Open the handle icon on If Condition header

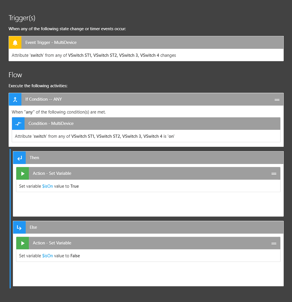coord(277,99)
